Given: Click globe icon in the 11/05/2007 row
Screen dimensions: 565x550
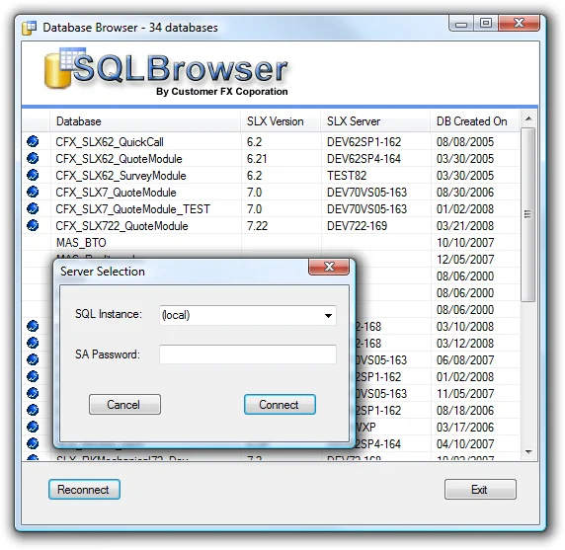Looking at the screenshot, I should 33,393.
